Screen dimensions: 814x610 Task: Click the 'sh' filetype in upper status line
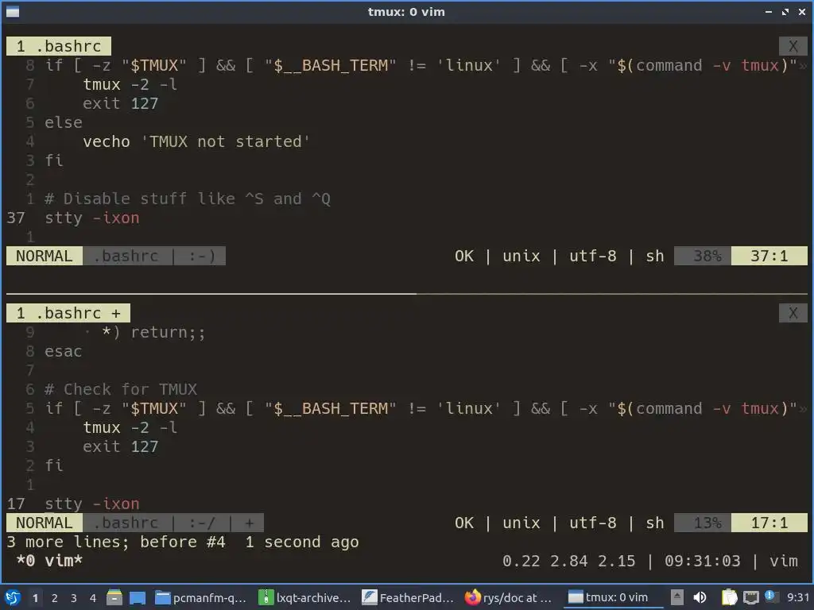[x=655, y=257]
